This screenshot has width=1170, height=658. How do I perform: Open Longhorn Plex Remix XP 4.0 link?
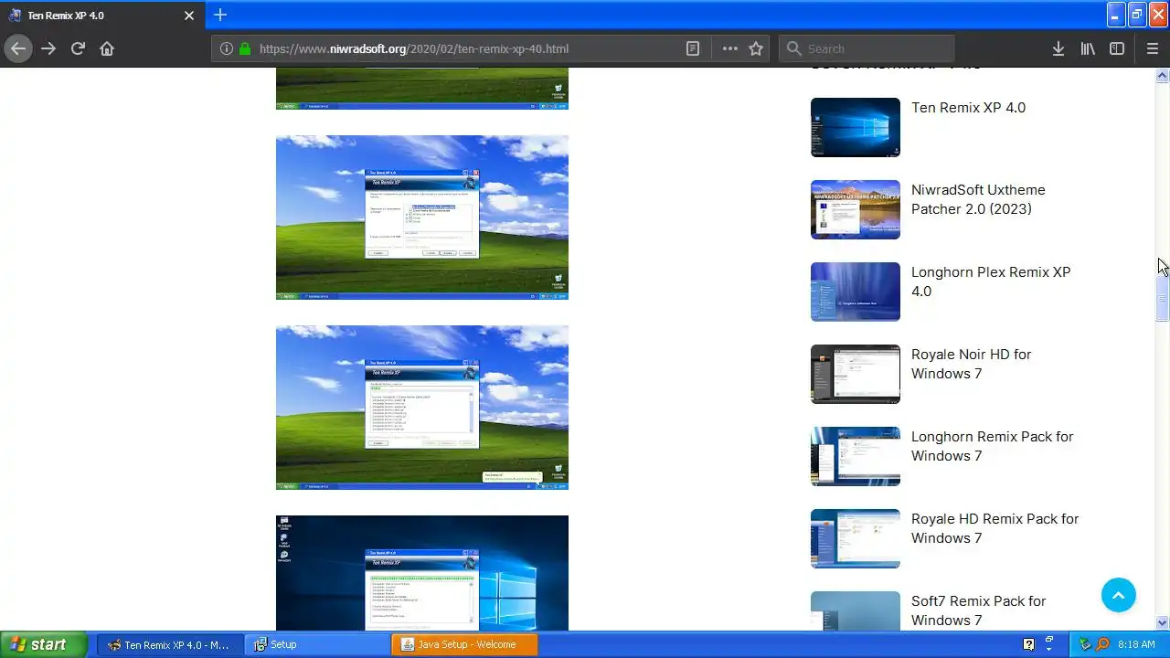click(x=991, y=281)
